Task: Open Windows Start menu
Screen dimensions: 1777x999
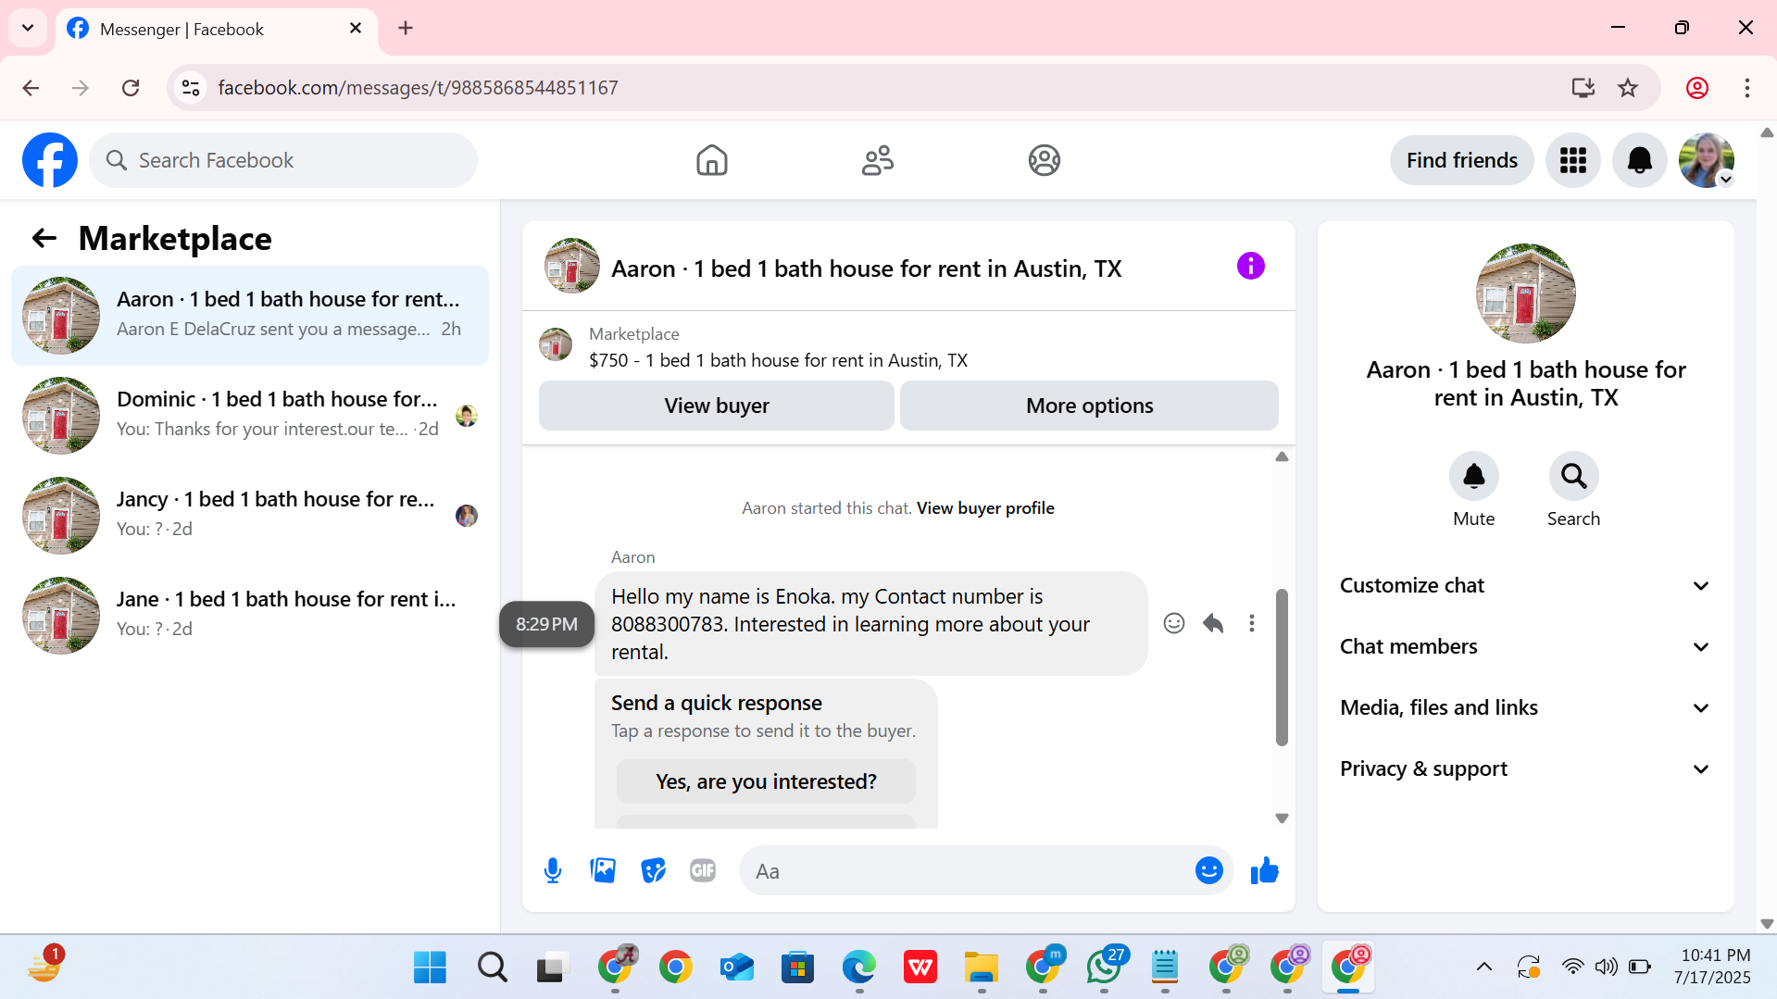Action: point(430,968)
